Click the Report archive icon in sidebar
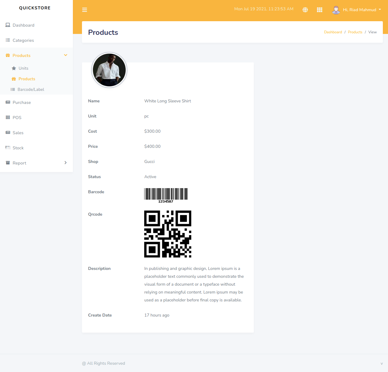The width and height of the screenshot is (388, 372). point(8,163)
